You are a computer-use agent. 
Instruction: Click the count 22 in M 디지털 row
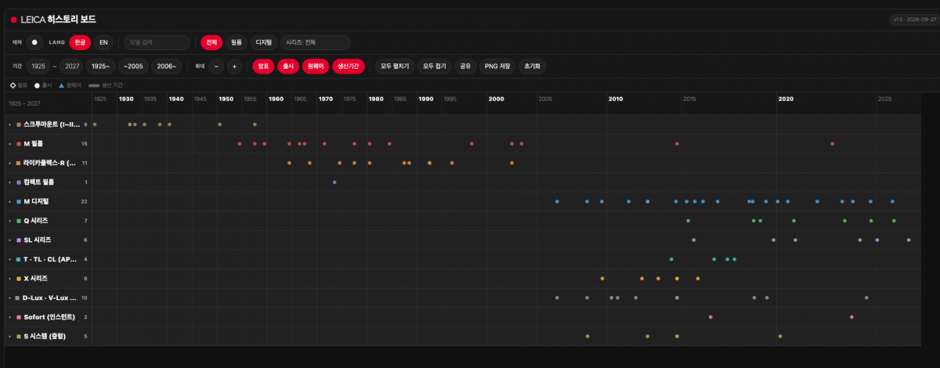(x=84, y=201)
